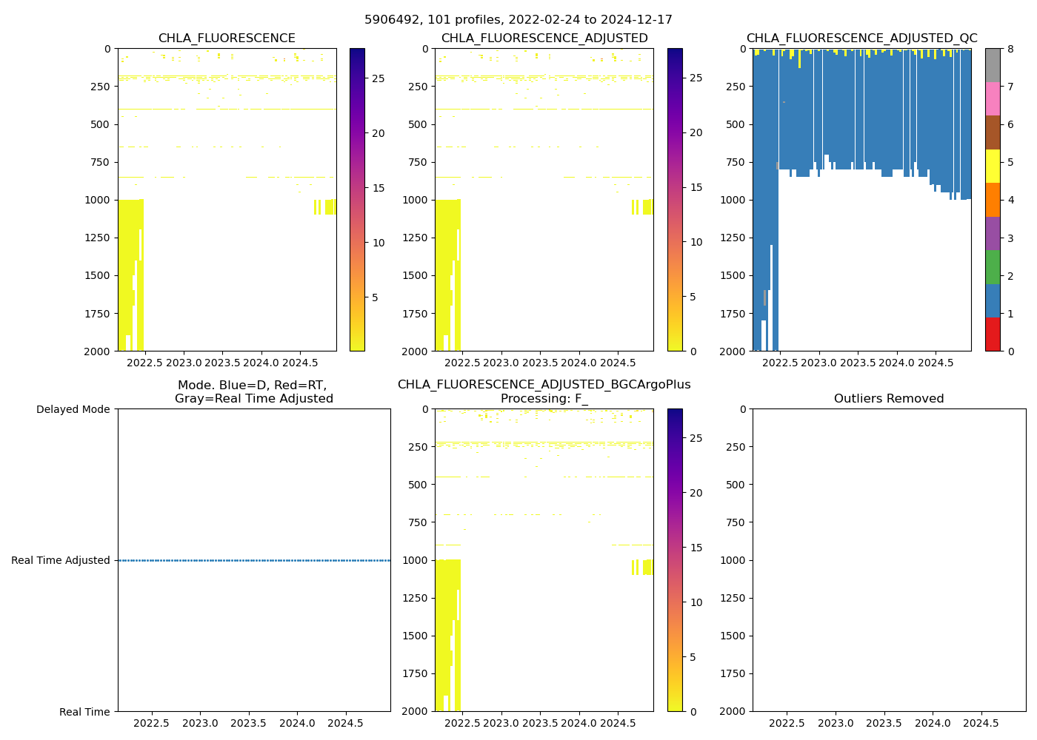1037x740 pixels.
Task: Click inside the empty Outliers Removed plot
Action: tap(889, 560)
